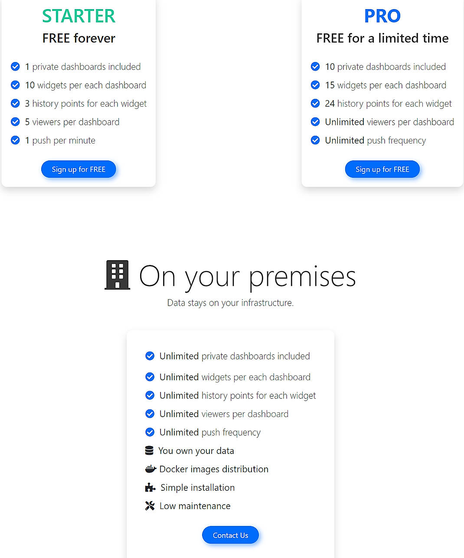Click Sign up for FREE under Pro plan
Screen dimensions: 464x558
click(x=382, y=169)
